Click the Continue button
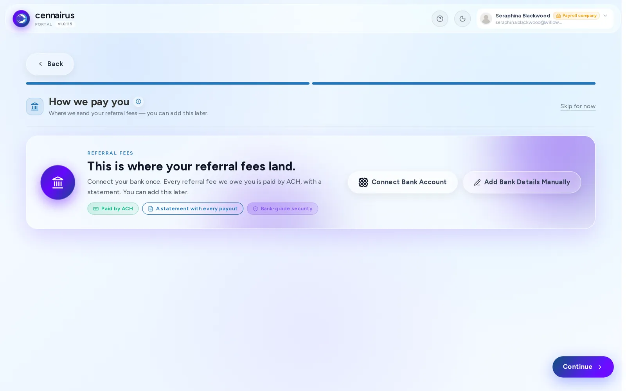Viewport: 626px width, 391px height. click(583, 367)
